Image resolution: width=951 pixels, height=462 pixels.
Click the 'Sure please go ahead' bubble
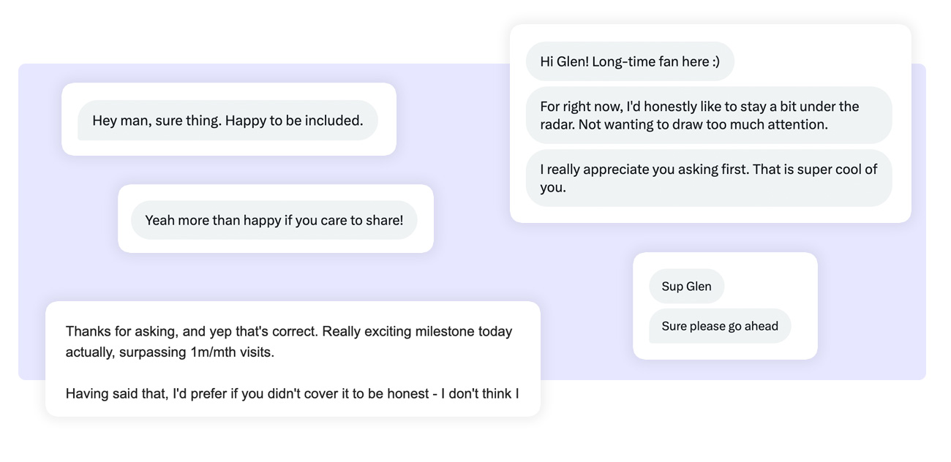(720, 326)
